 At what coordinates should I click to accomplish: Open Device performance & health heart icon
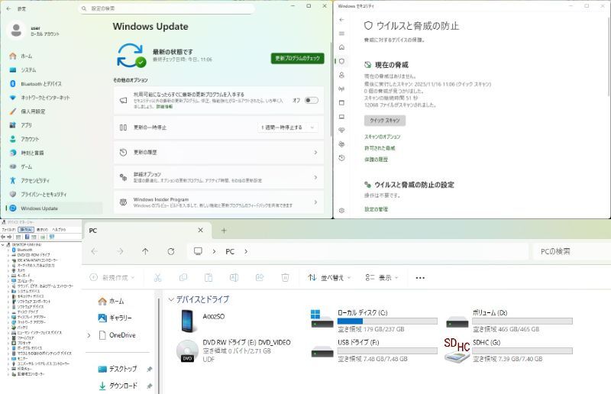pyautogui.click(x=341, y=130)
